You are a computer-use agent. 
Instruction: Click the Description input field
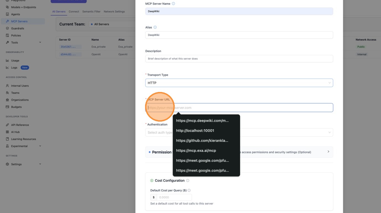239,59
